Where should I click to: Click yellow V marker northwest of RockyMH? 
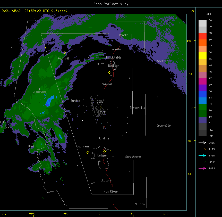(45, 47)
